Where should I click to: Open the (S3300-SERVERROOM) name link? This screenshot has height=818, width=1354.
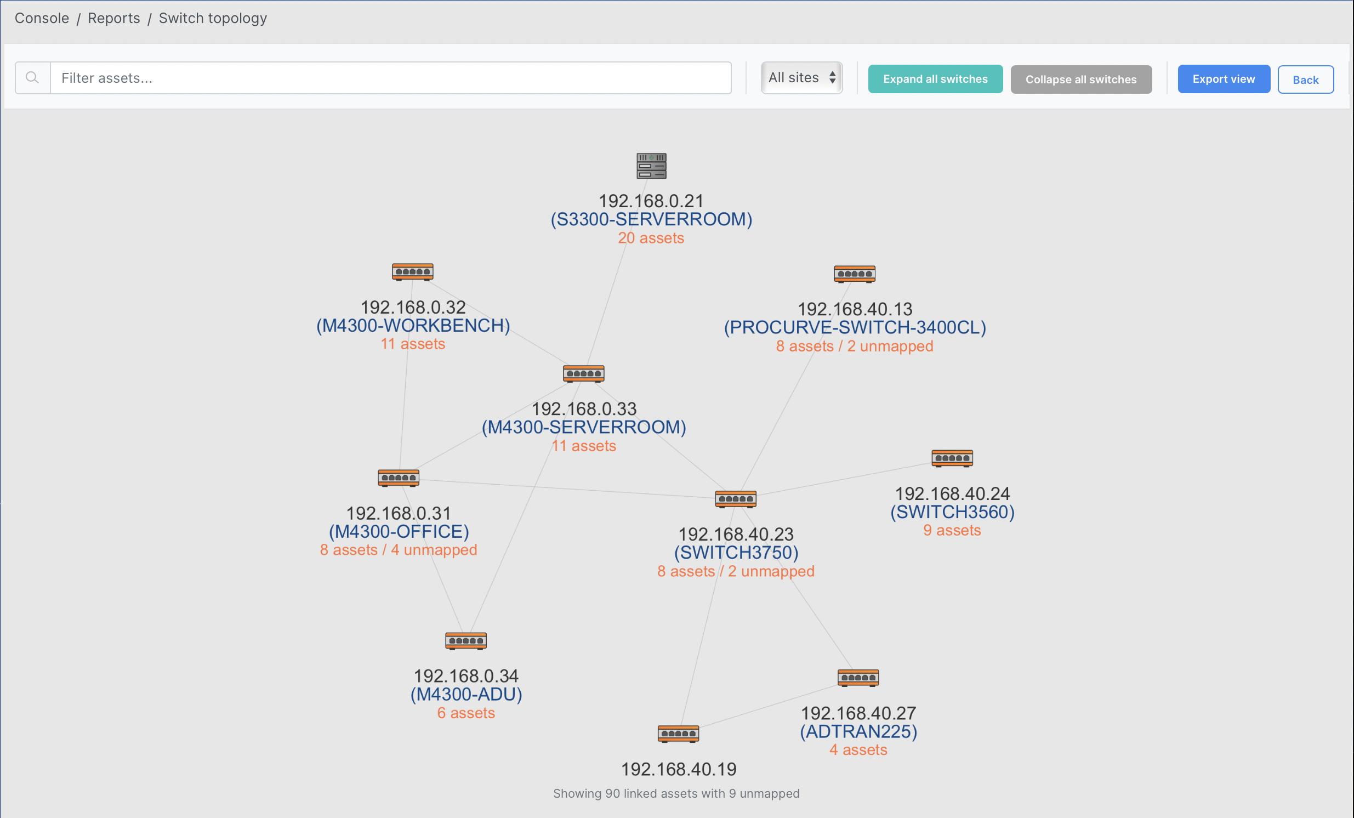[651, 219]
